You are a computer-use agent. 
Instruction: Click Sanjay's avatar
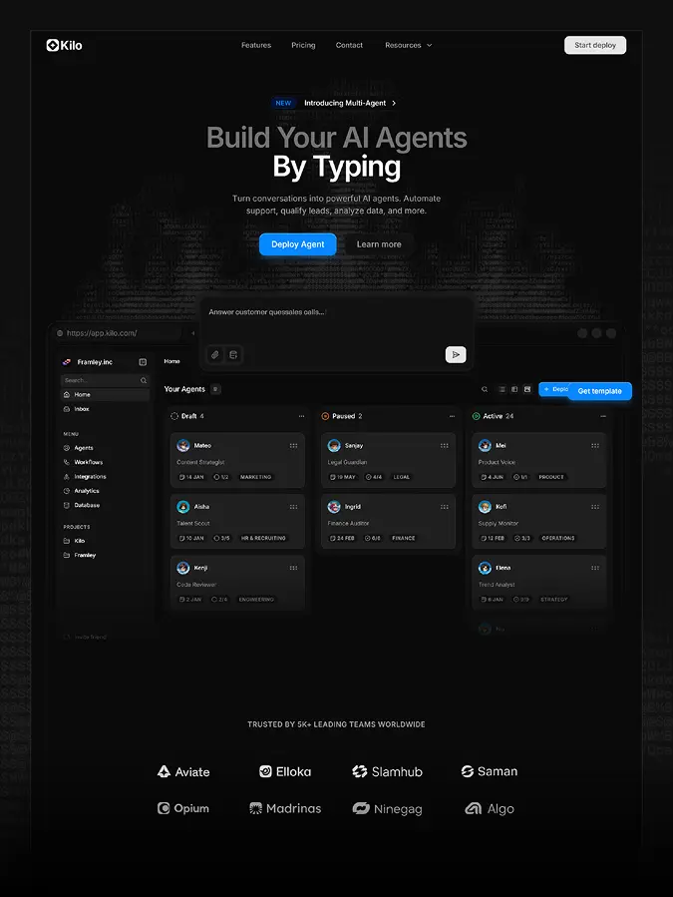tap(334, 446)
